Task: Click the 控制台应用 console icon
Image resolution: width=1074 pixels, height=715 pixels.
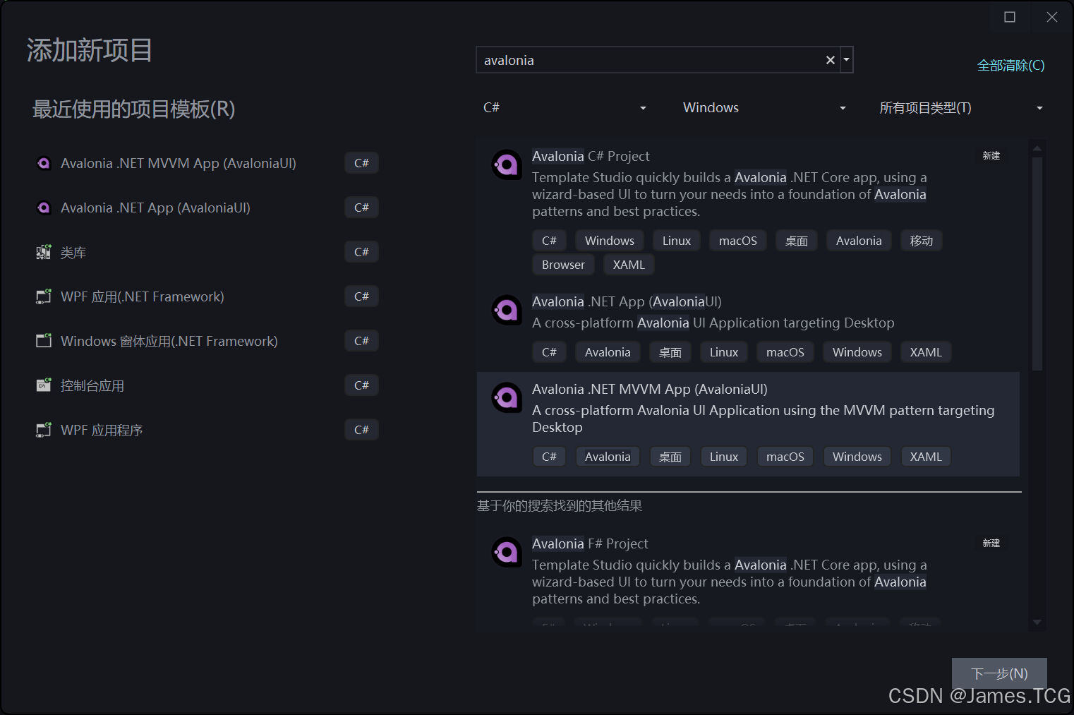Action: (x=44, y=385)
